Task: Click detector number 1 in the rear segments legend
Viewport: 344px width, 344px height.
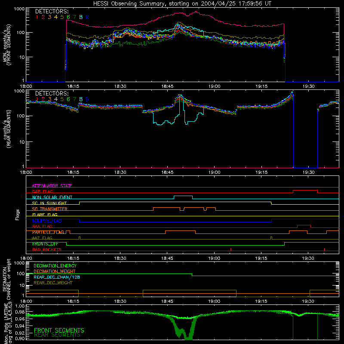Action: point(37,99)
